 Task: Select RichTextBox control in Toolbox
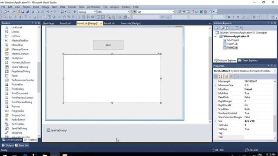[x=18, y=124]
